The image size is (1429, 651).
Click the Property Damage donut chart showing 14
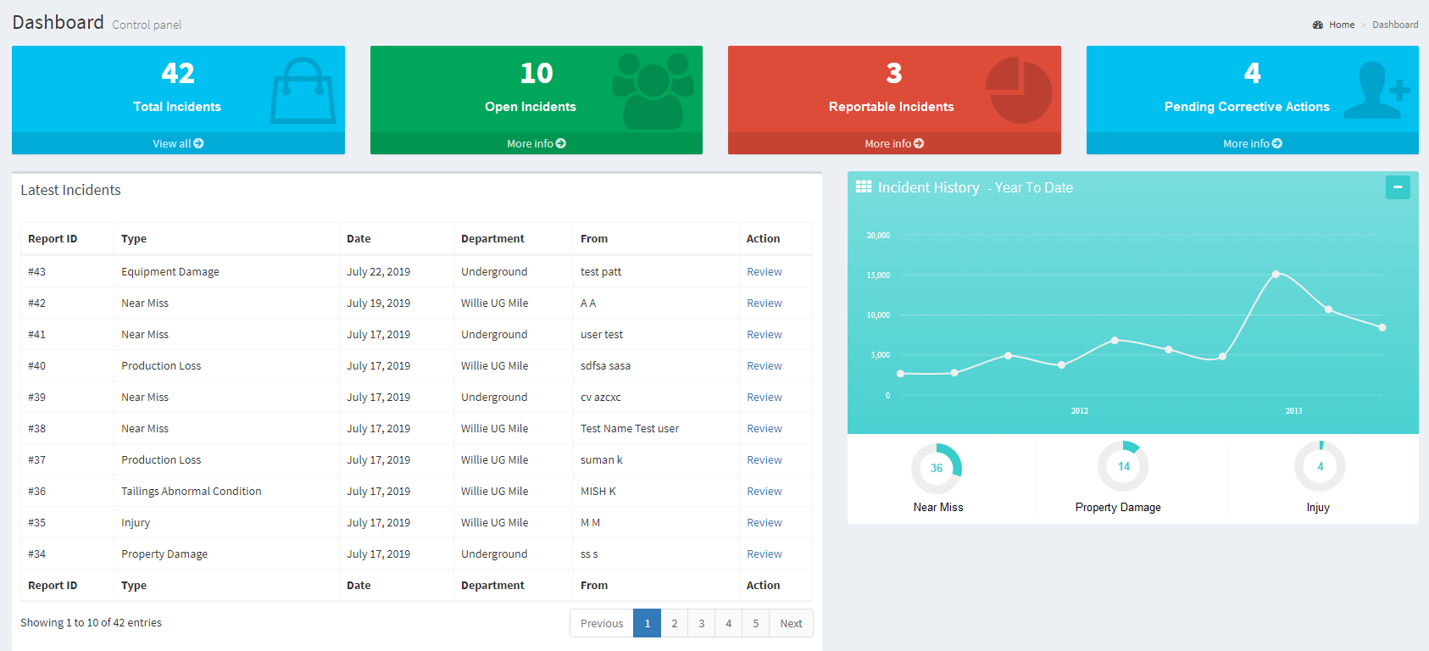click(1123, 466)
